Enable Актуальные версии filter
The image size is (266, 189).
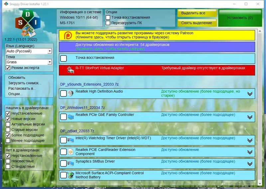click(x=8, y=124)
